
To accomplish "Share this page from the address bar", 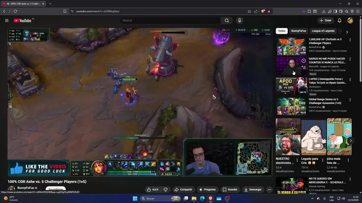I will [256, 11].
